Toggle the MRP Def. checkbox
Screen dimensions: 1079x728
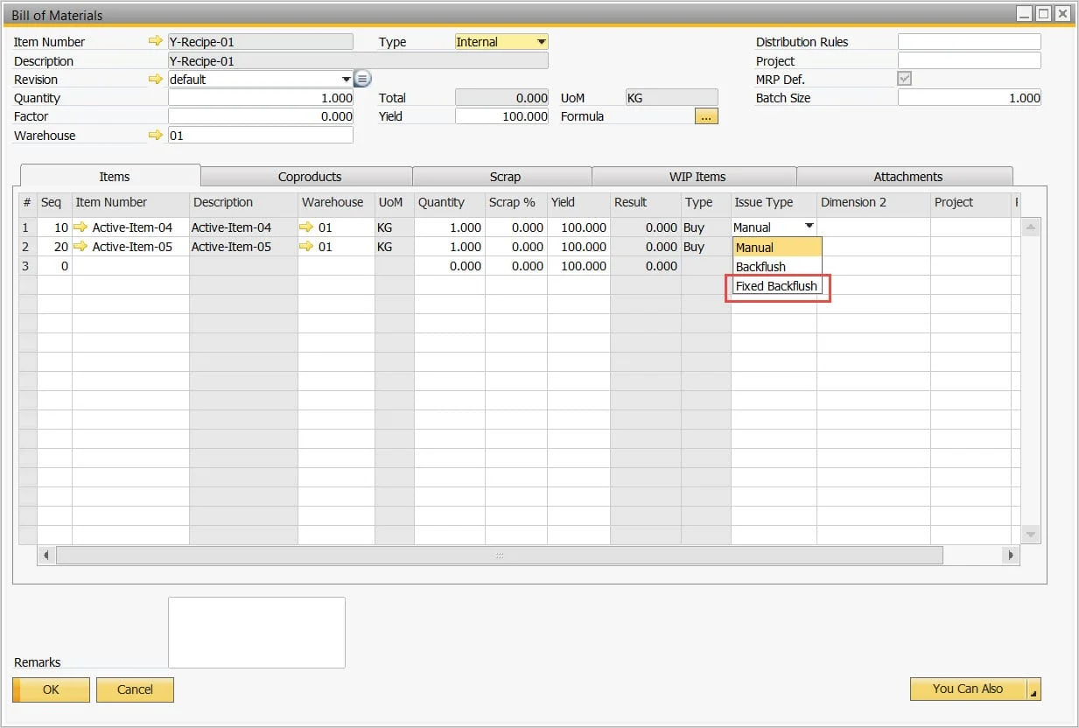click(x=905, y=79)
